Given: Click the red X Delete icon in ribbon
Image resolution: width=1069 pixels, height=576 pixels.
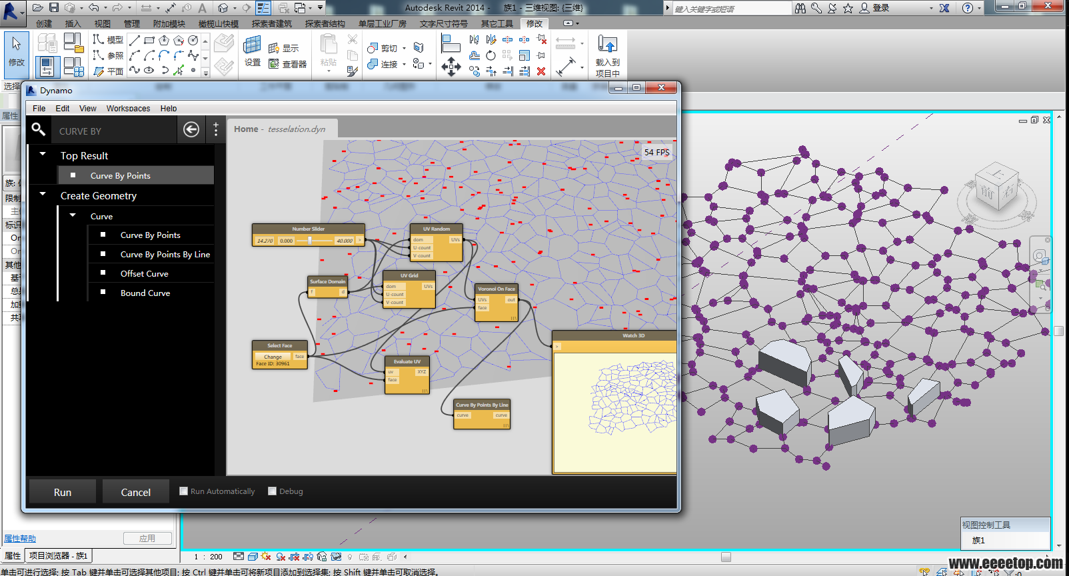Looking at the screenshot, I should [x=541, y=71].
